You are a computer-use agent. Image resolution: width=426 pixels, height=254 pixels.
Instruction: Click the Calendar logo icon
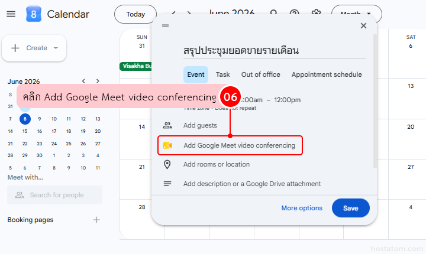pos(33,14)
